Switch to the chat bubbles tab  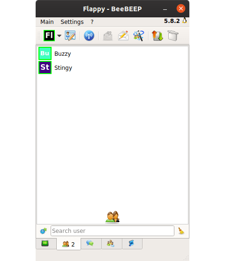(x=91, y=244)
